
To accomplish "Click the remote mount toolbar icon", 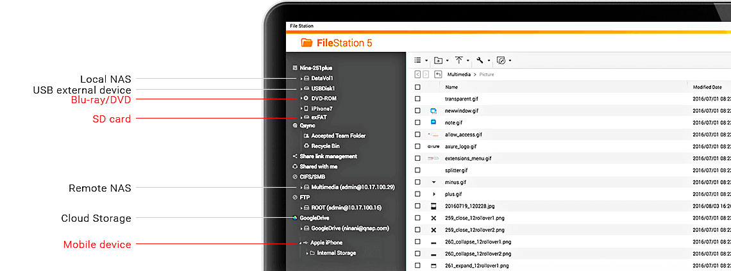I will coord(501,60).
